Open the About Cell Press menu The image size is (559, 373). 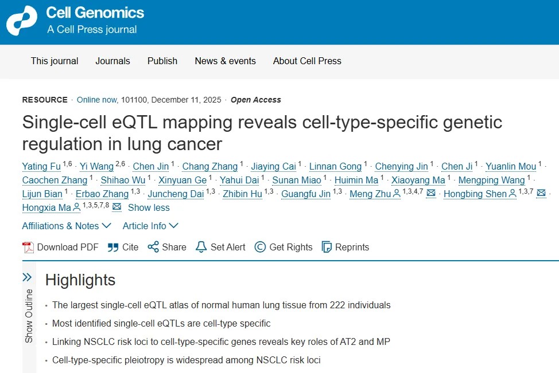307,61
